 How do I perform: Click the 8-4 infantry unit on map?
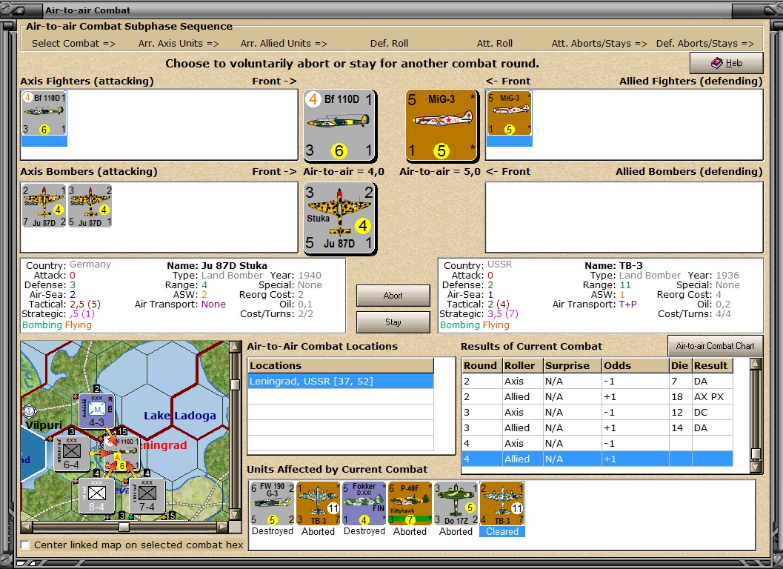pos(96,496)
